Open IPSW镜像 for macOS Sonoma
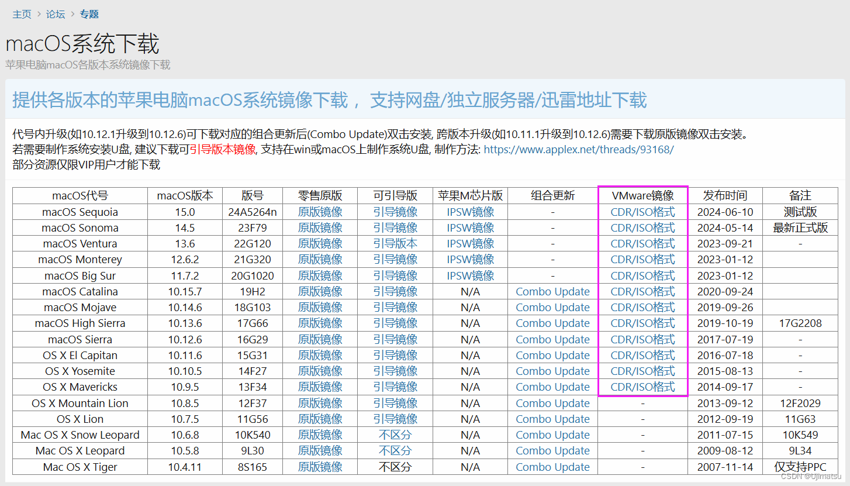 click(471, 228)
